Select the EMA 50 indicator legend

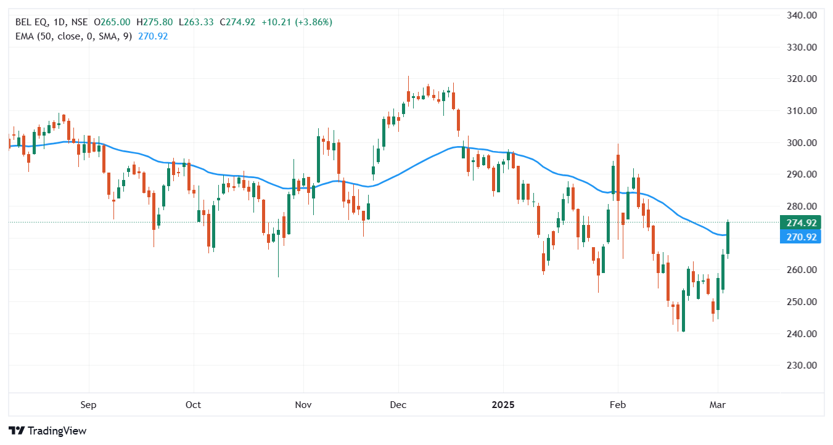tap(73, 36)
